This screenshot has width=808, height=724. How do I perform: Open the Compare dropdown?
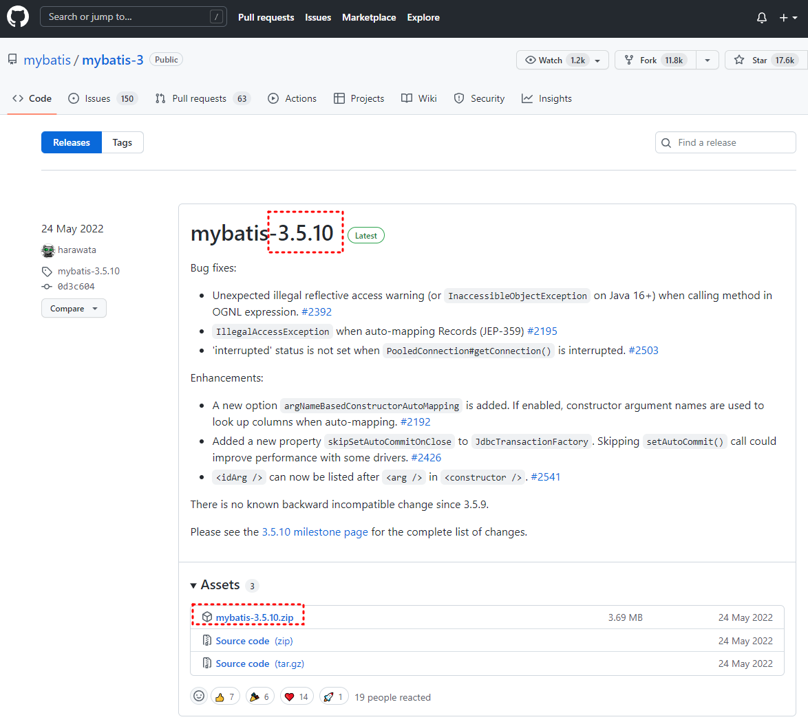74,309
